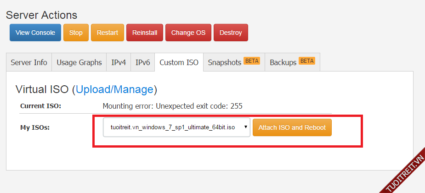Open the Usage Graphs tab
425x193 pixels.
[79, 62]
